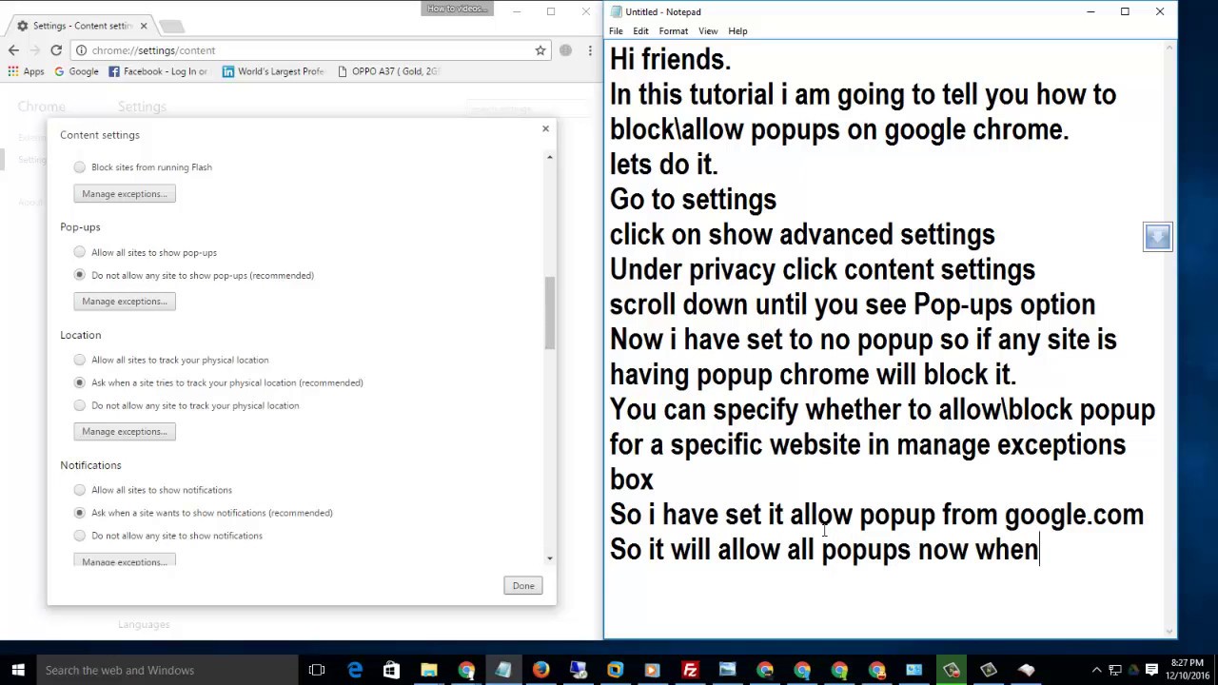
Task: Reload the Chrome settings page
Action: tap(56, 50)
